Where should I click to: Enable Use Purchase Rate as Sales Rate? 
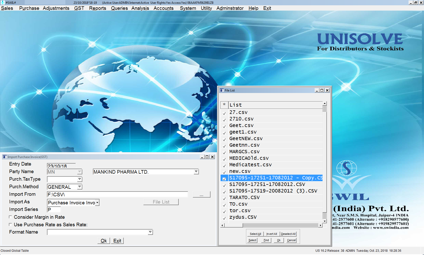(10, 225)
